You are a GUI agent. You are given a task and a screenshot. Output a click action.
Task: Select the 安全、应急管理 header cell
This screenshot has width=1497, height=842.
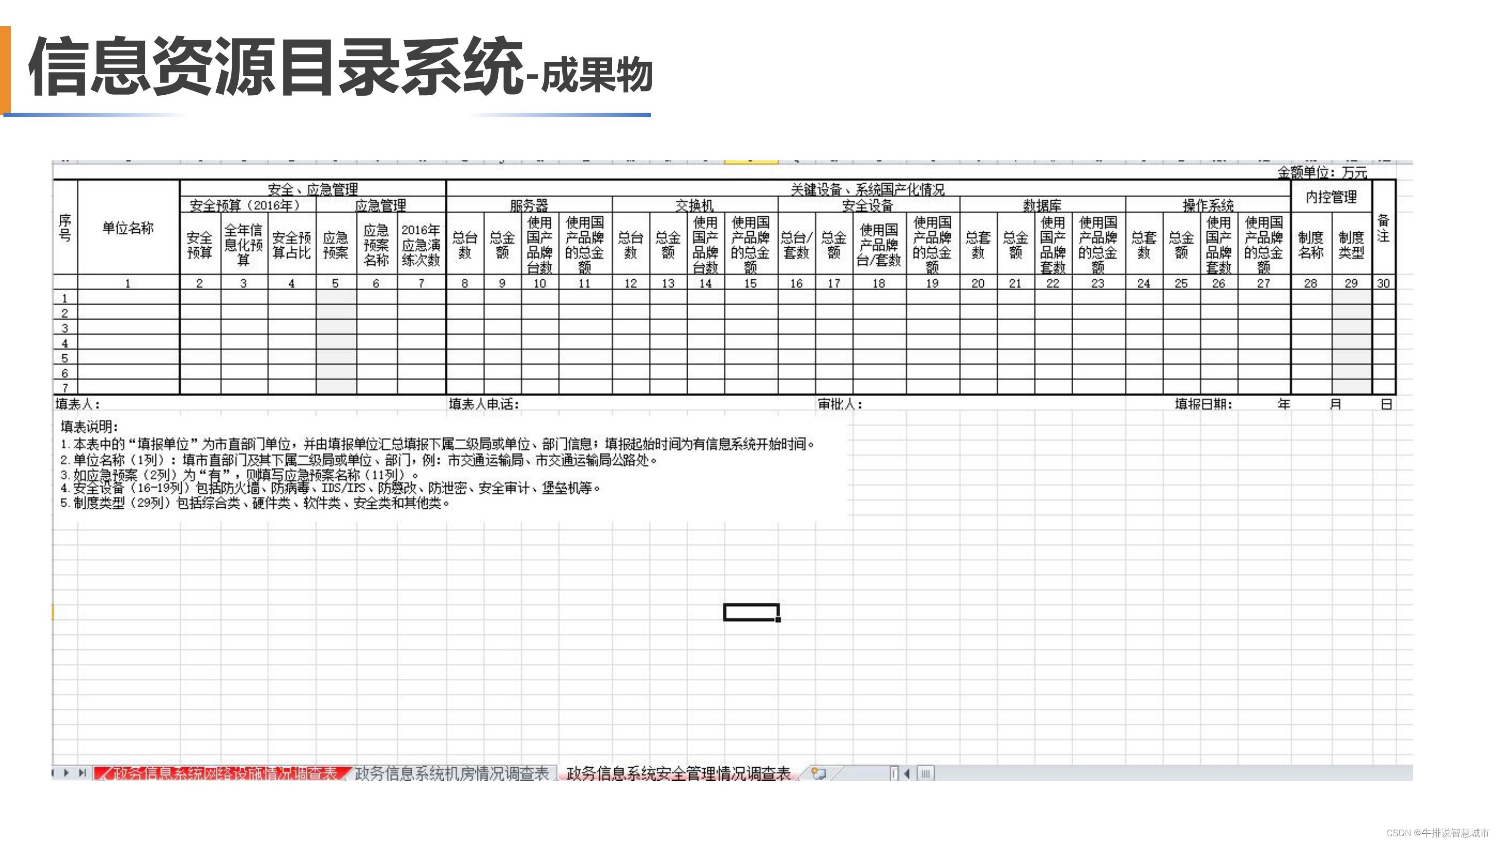(x=313, y=189)
